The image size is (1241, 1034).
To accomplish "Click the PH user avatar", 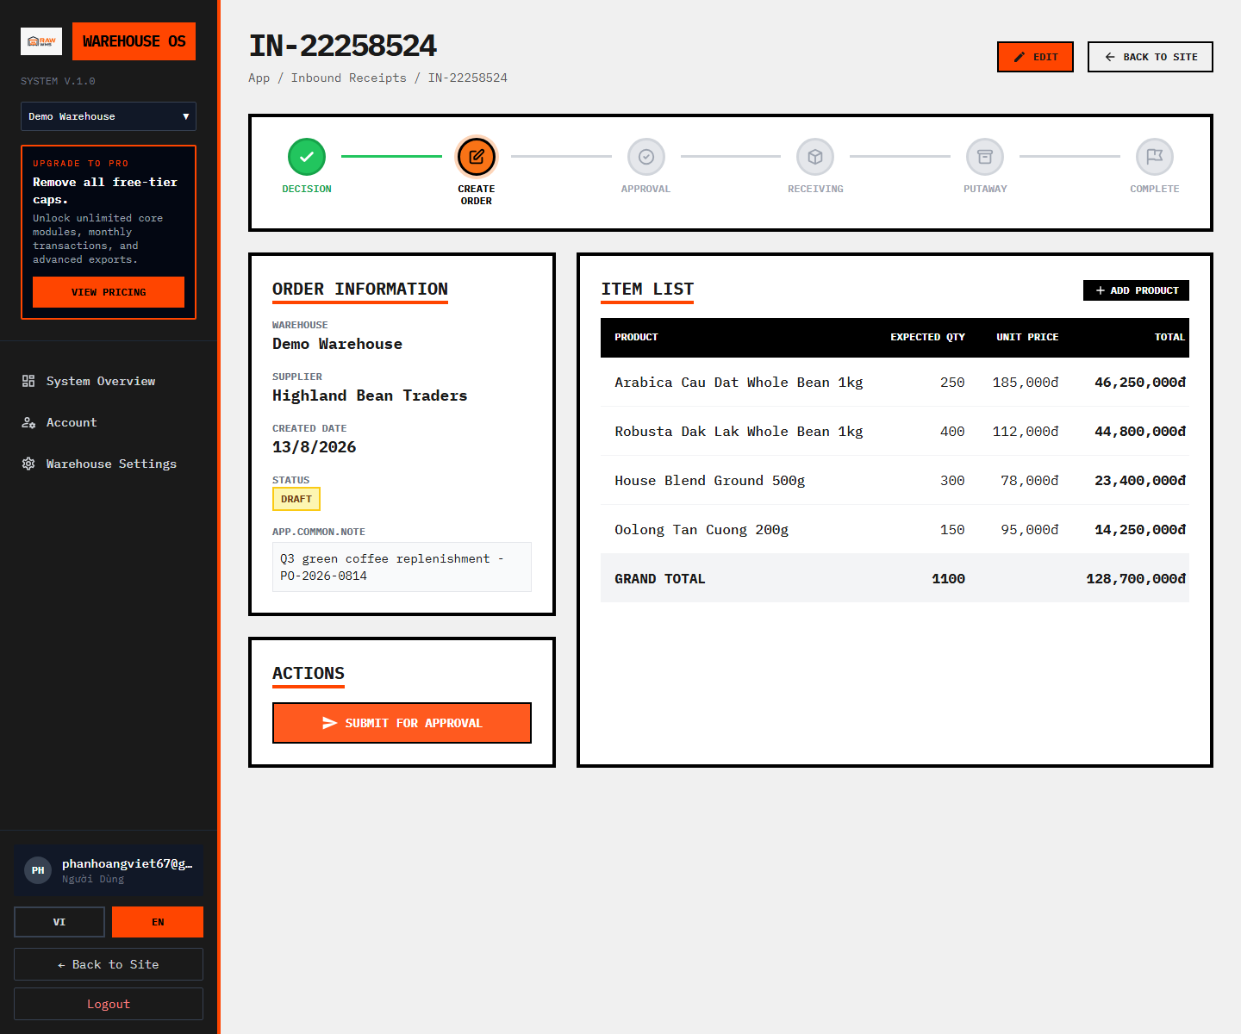I will tap(38, 870).
